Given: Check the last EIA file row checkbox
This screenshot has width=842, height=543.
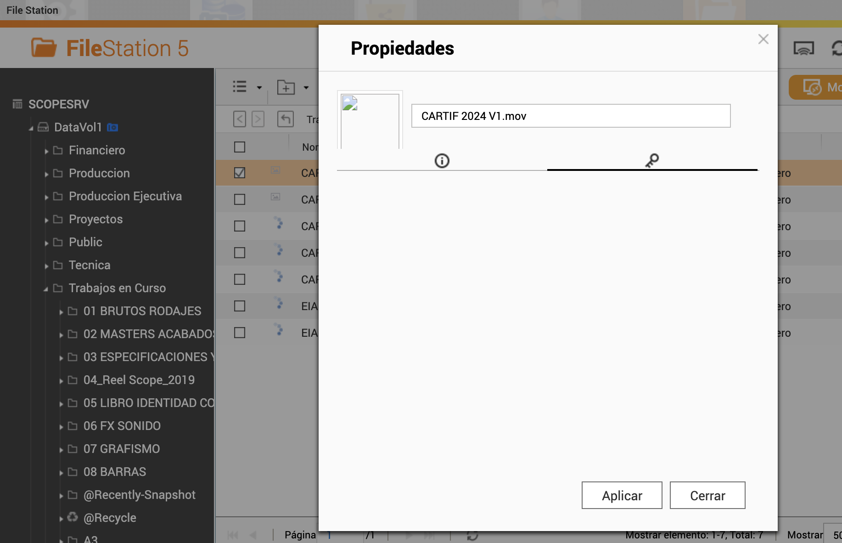Looking at the screenshot, I should pos(240,333).
